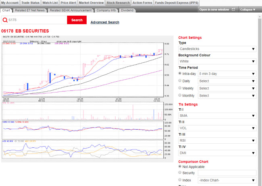
Task: Open the Price Alert tab
Action: tap(68, 3)
